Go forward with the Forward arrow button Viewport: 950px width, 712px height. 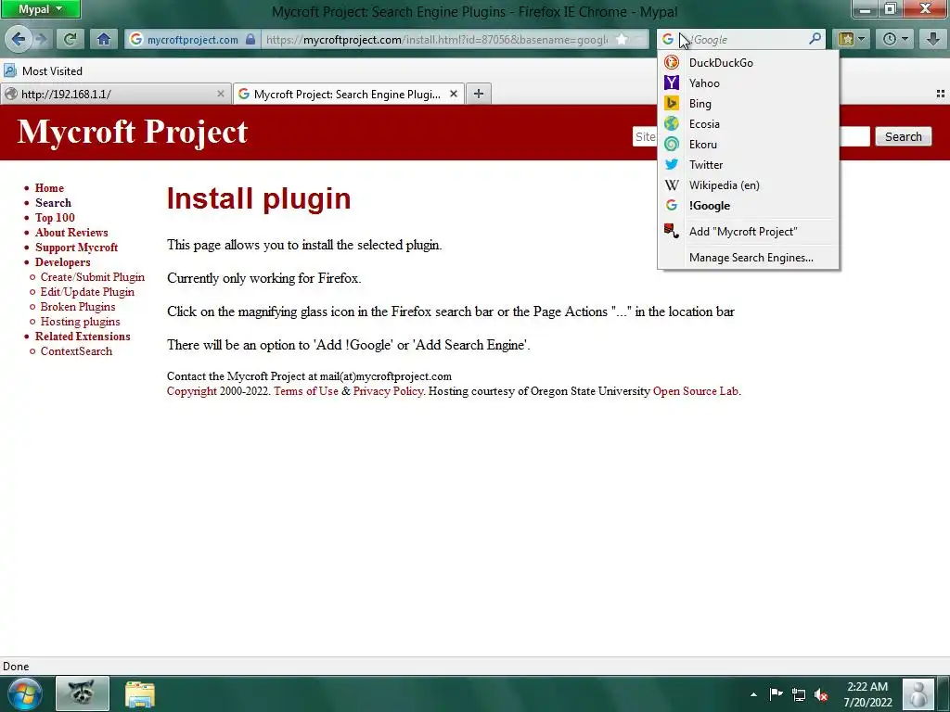pos(41,39)
